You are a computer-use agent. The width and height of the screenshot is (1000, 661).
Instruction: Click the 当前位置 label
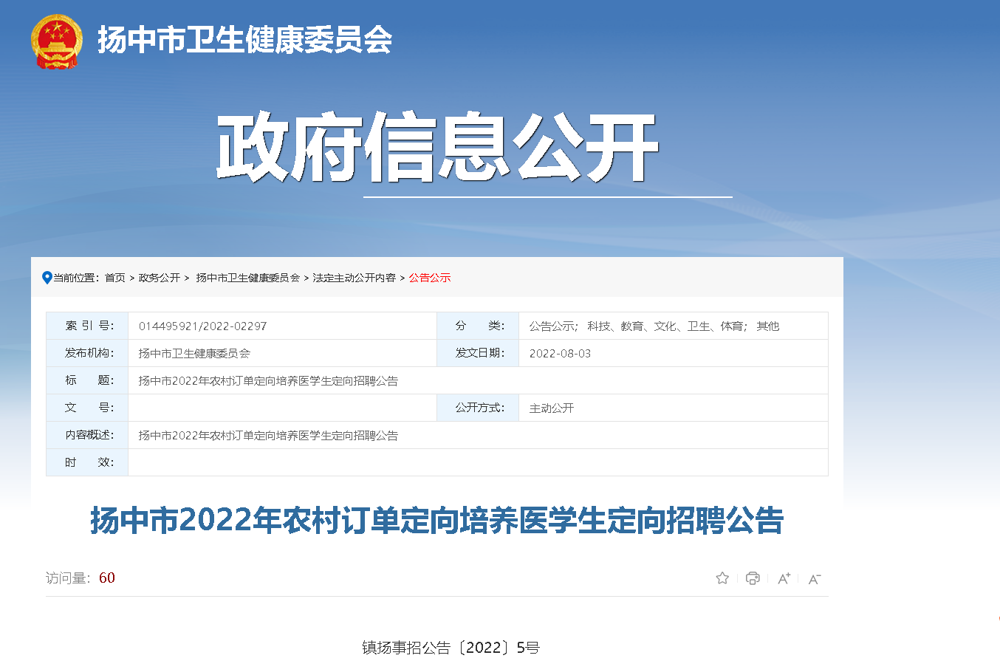click(77, 278)
